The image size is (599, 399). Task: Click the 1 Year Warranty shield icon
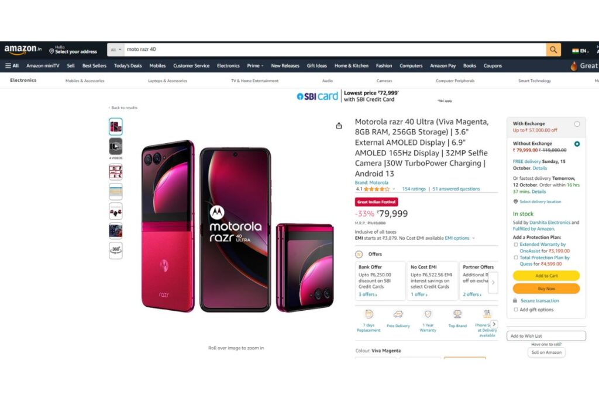click(428, 314)
